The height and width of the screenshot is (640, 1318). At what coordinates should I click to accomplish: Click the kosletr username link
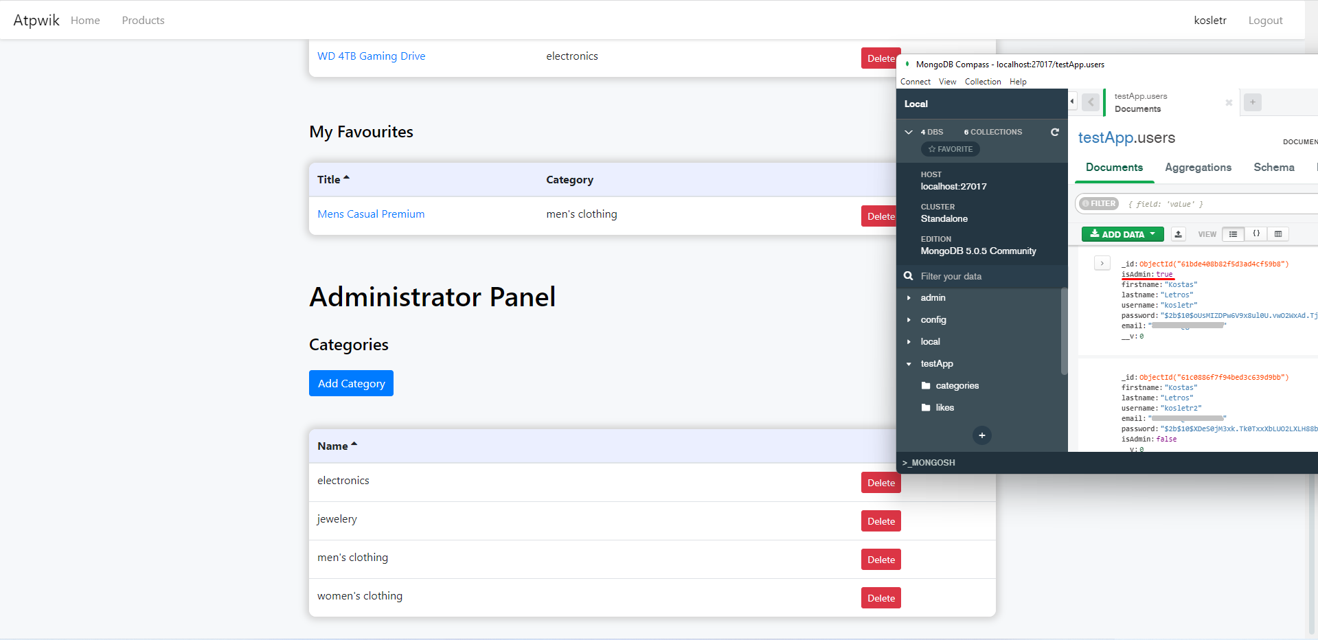click(1210, 21)
